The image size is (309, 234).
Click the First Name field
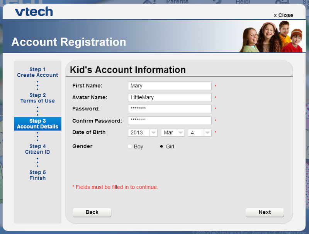[x=170, y=86]
